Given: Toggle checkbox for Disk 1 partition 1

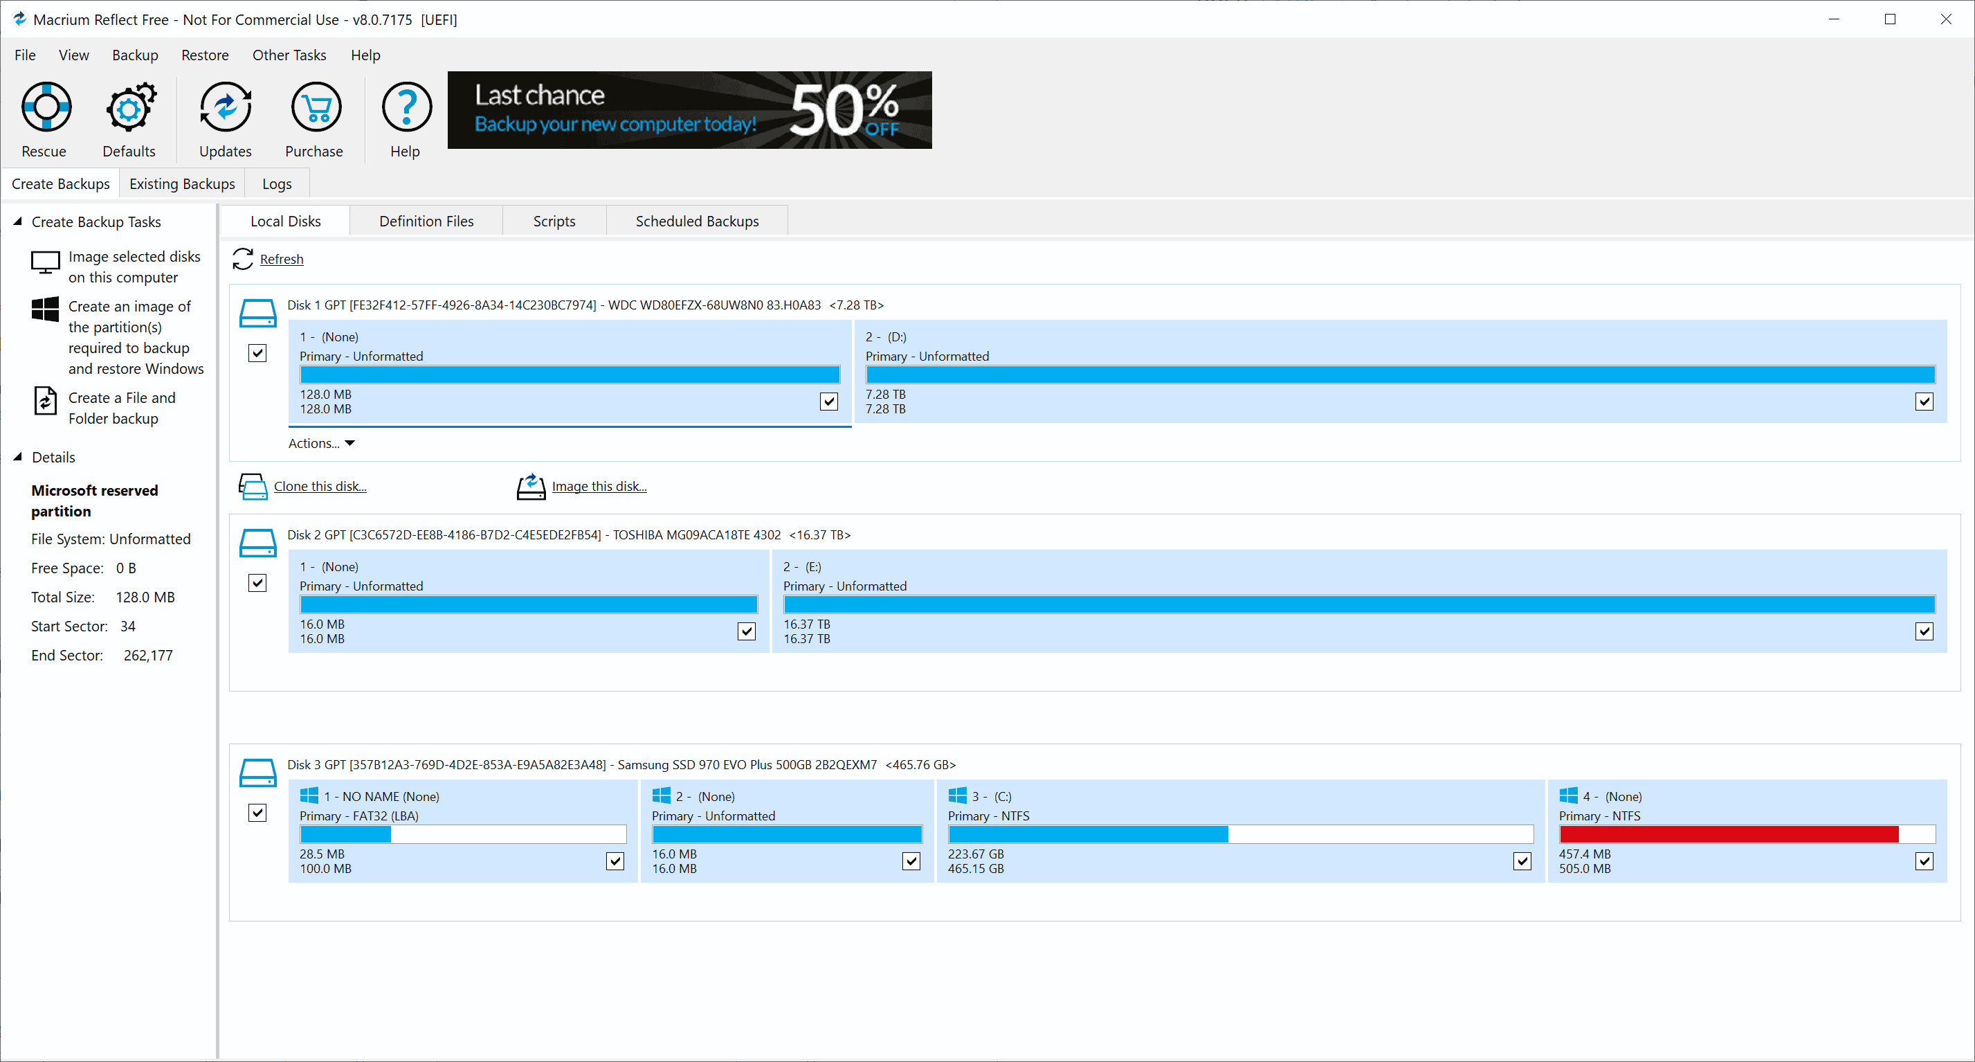Looking at the screenshot, I should pyautogui.click(x=828, y=402).
